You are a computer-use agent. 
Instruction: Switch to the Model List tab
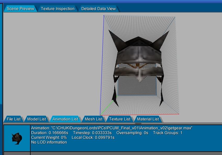(37, 119)
